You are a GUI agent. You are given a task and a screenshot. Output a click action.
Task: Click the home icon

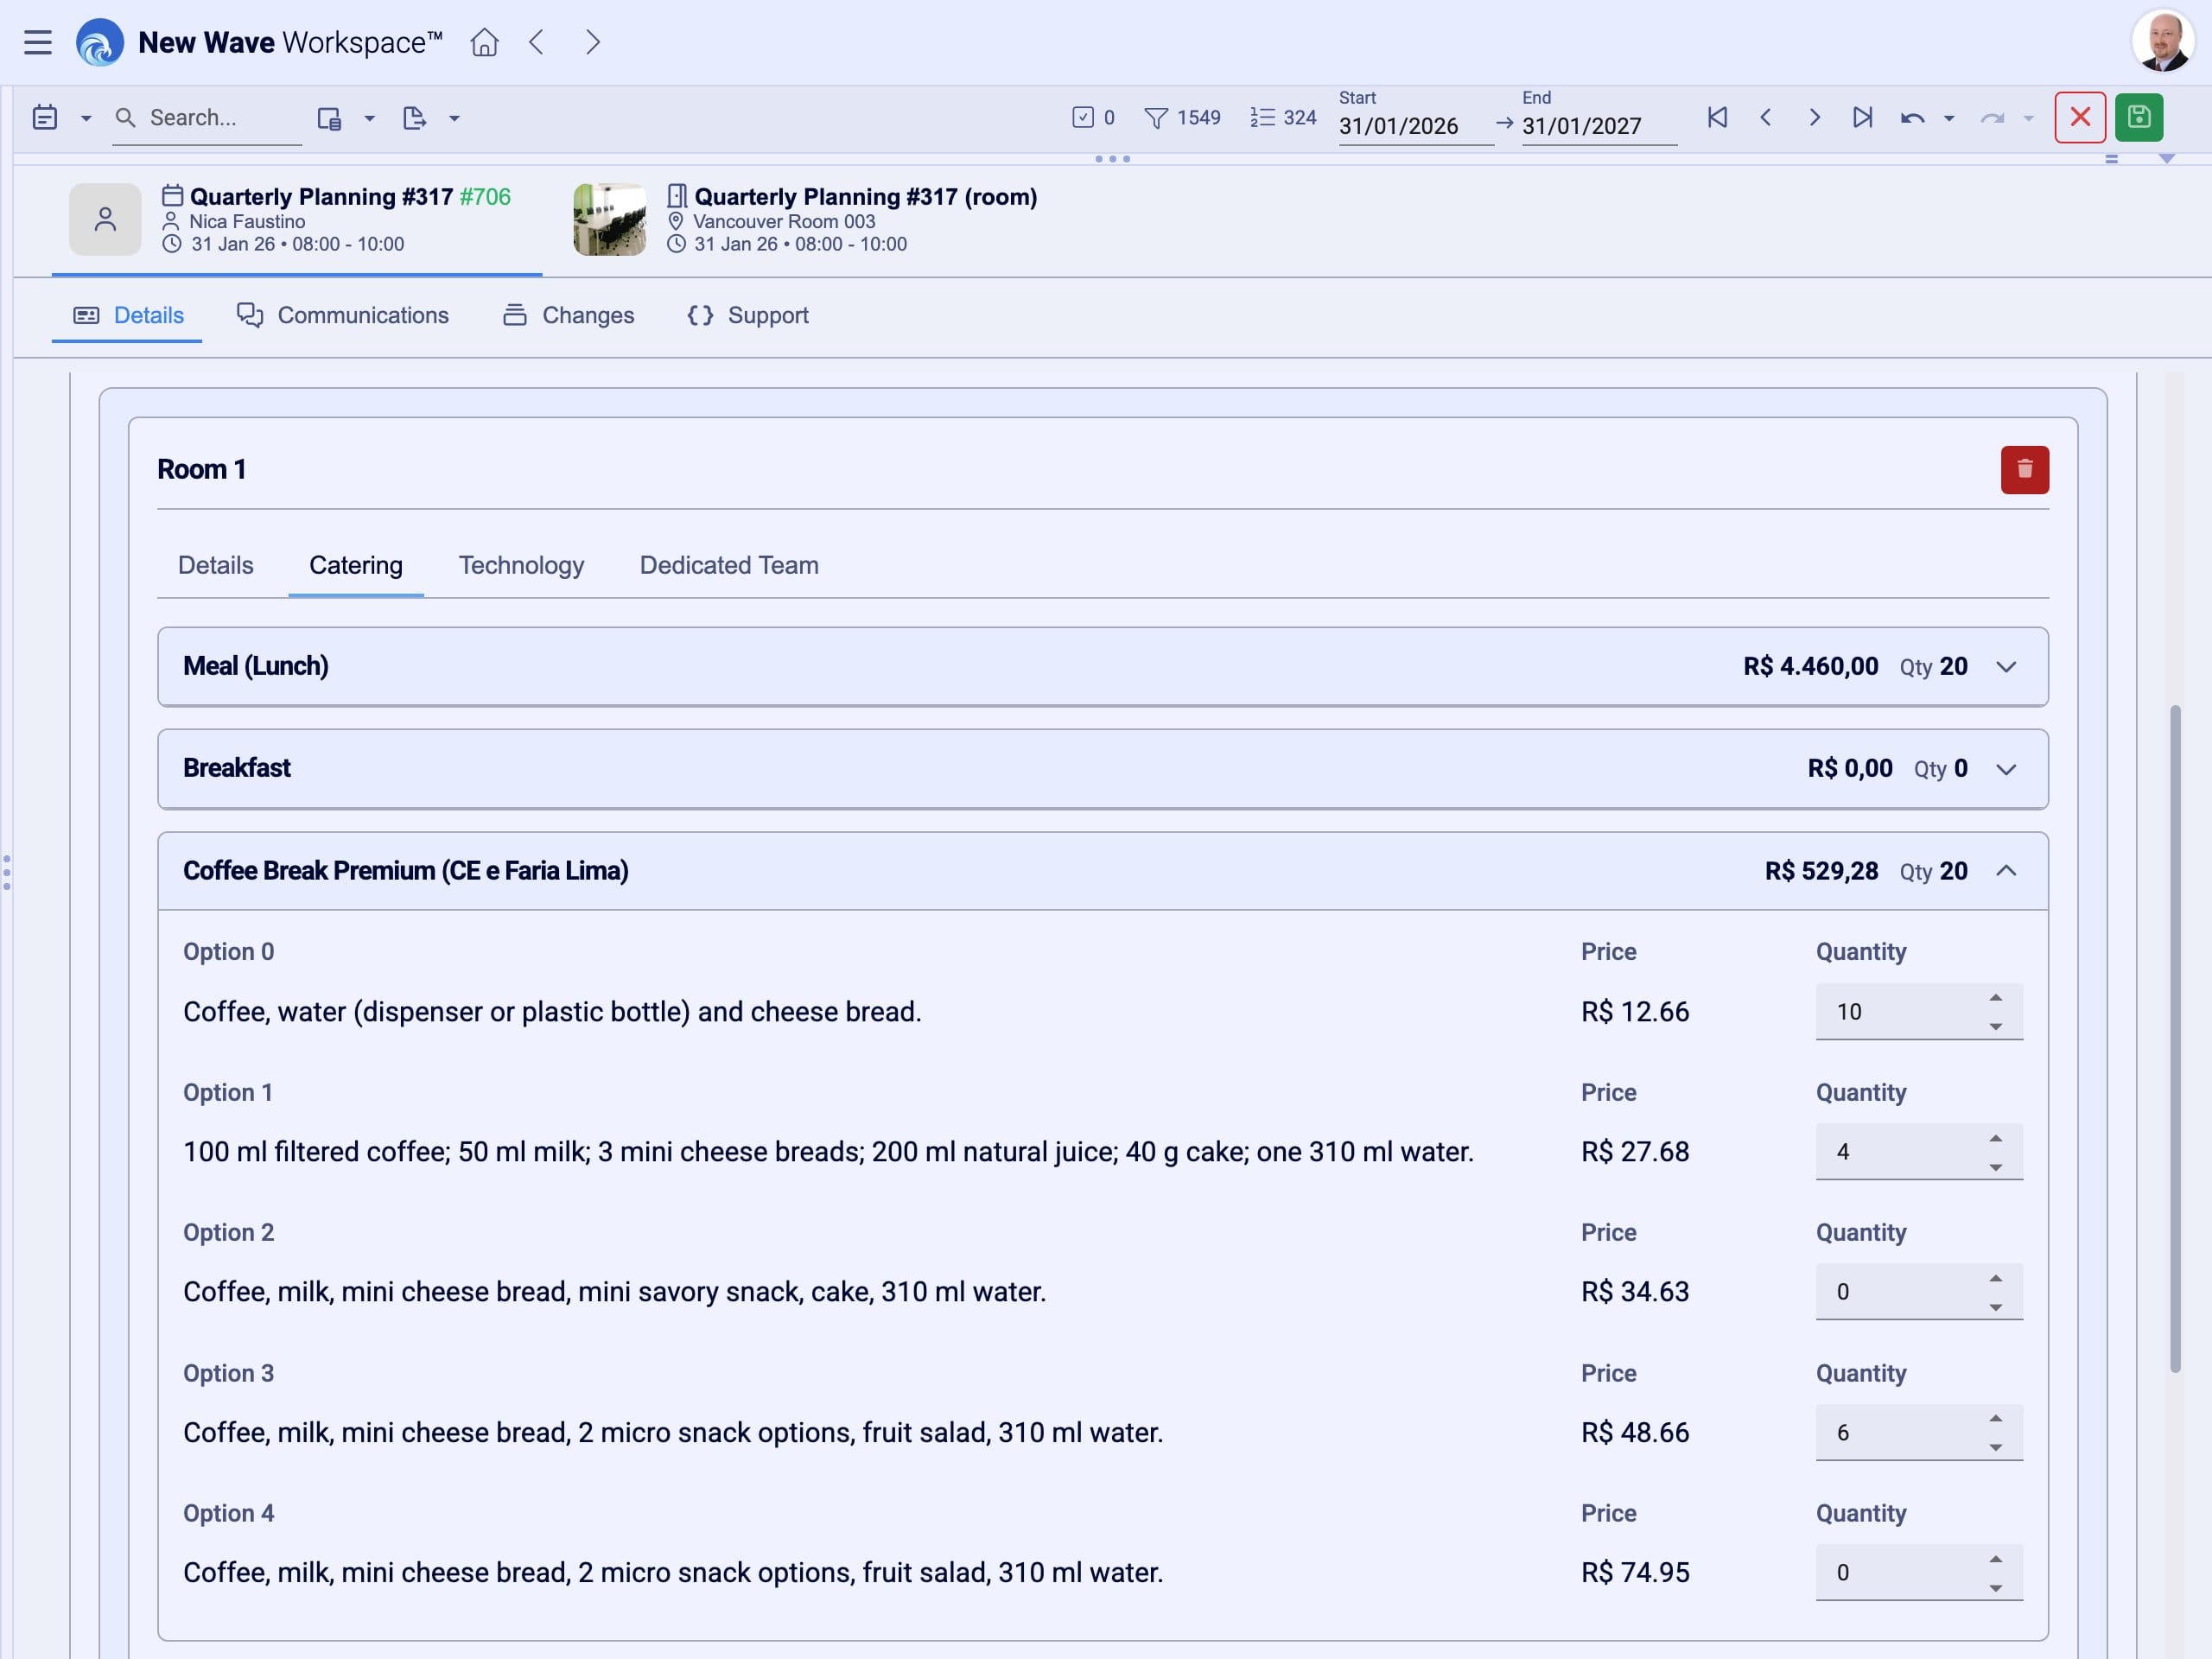coord(484,42)
